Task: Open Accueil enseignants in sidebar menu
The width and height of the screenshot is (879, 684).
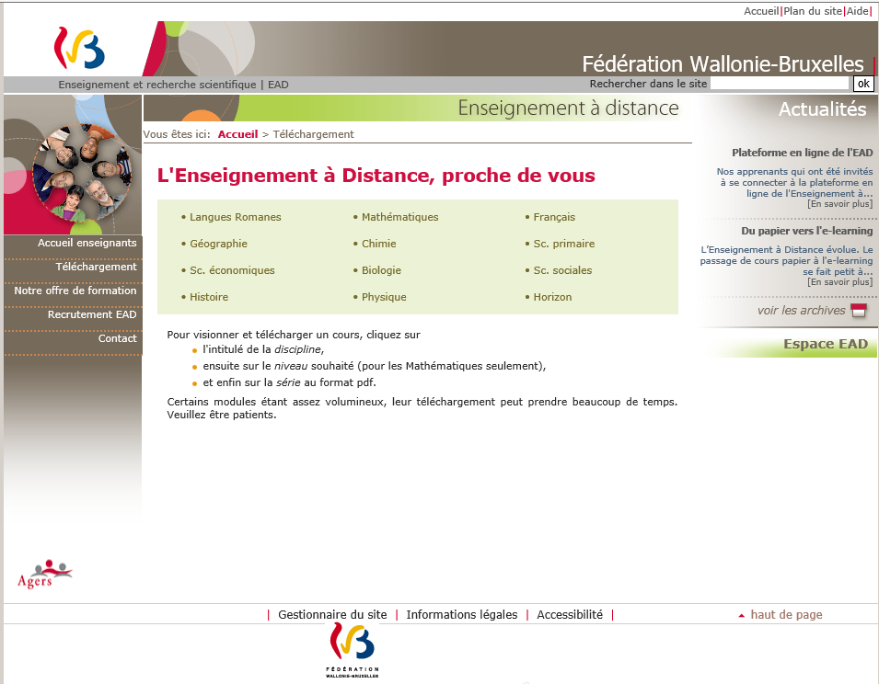Action: point(87,244)
